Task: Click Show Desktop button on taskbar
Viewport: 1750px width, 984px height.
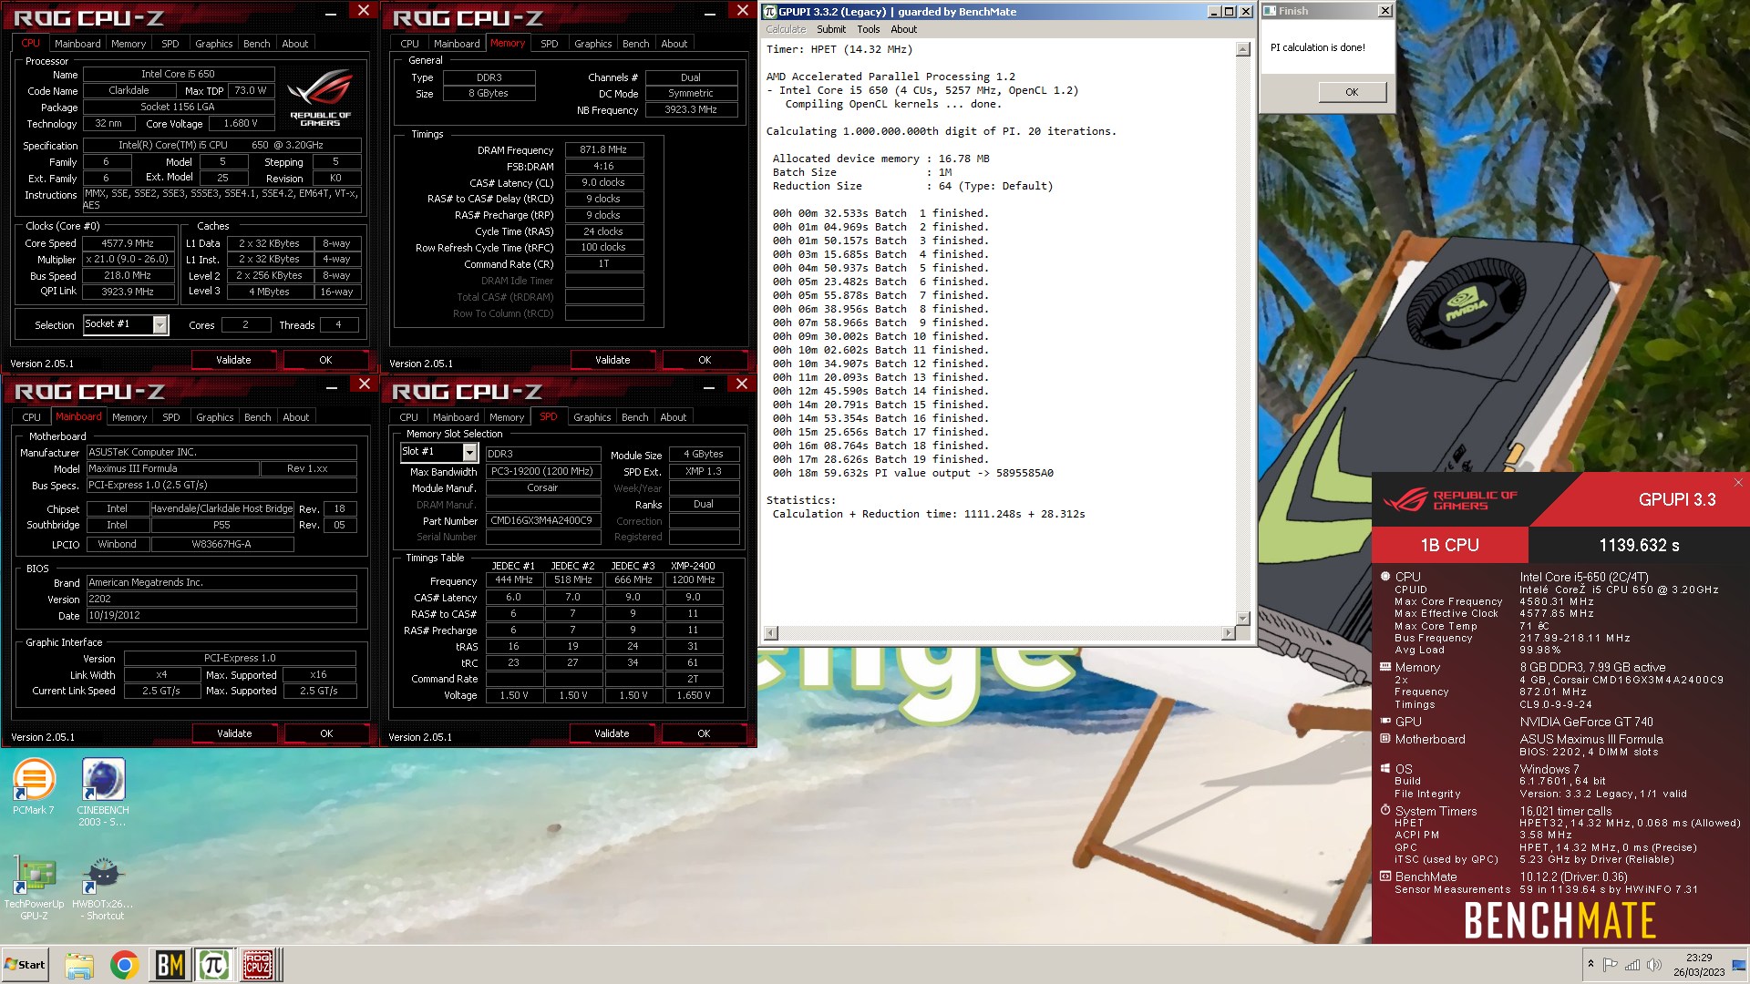Action: point(1739,965)
